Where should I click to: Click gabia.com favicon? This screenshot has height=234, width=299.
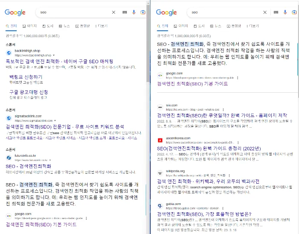[x=160, y=206]
